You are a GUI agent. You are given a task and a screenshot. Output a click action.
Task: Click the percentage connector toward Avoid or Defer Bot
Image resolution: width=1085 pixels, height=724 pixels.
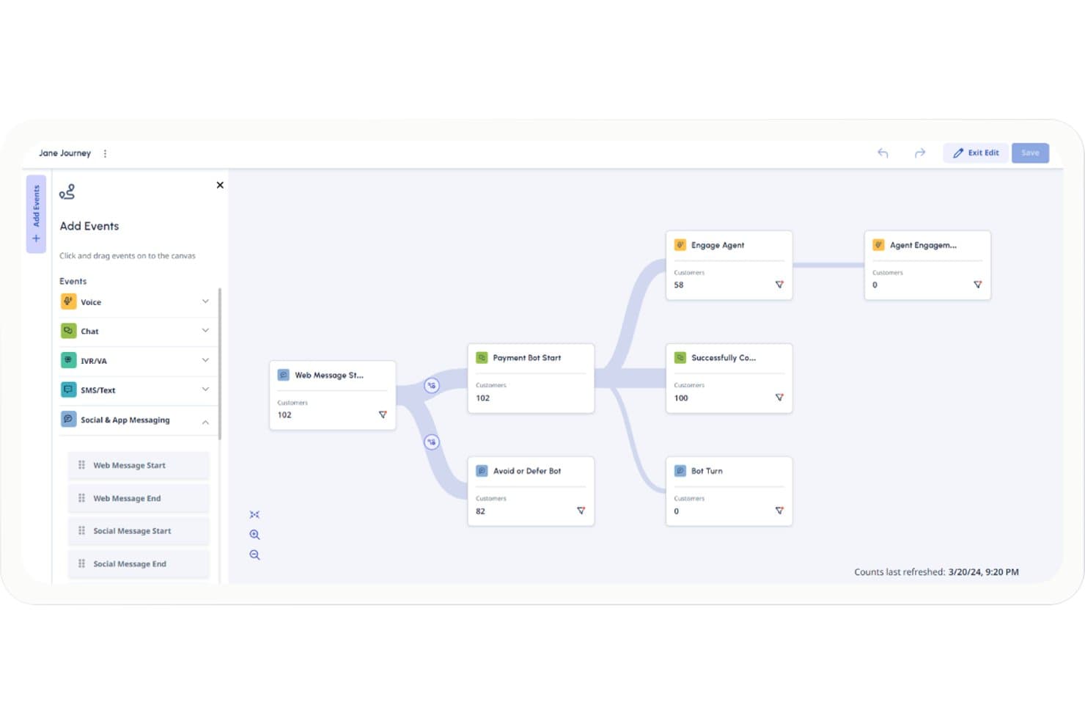point(432,442)
